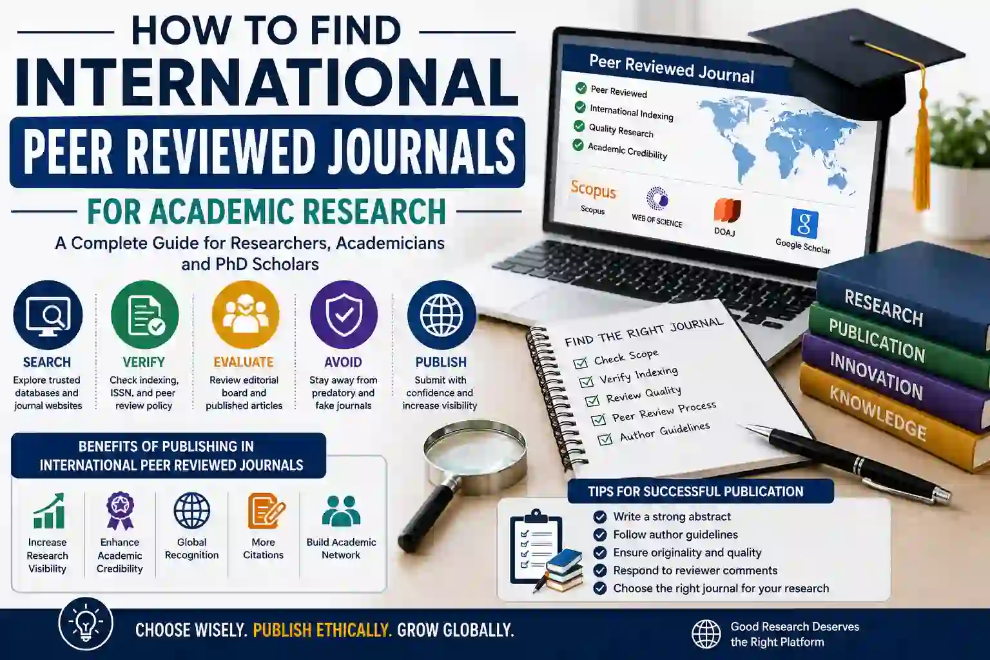Click the check next to Quality Research
Viewport: 990px width, 660px height.
coord(579,126)
